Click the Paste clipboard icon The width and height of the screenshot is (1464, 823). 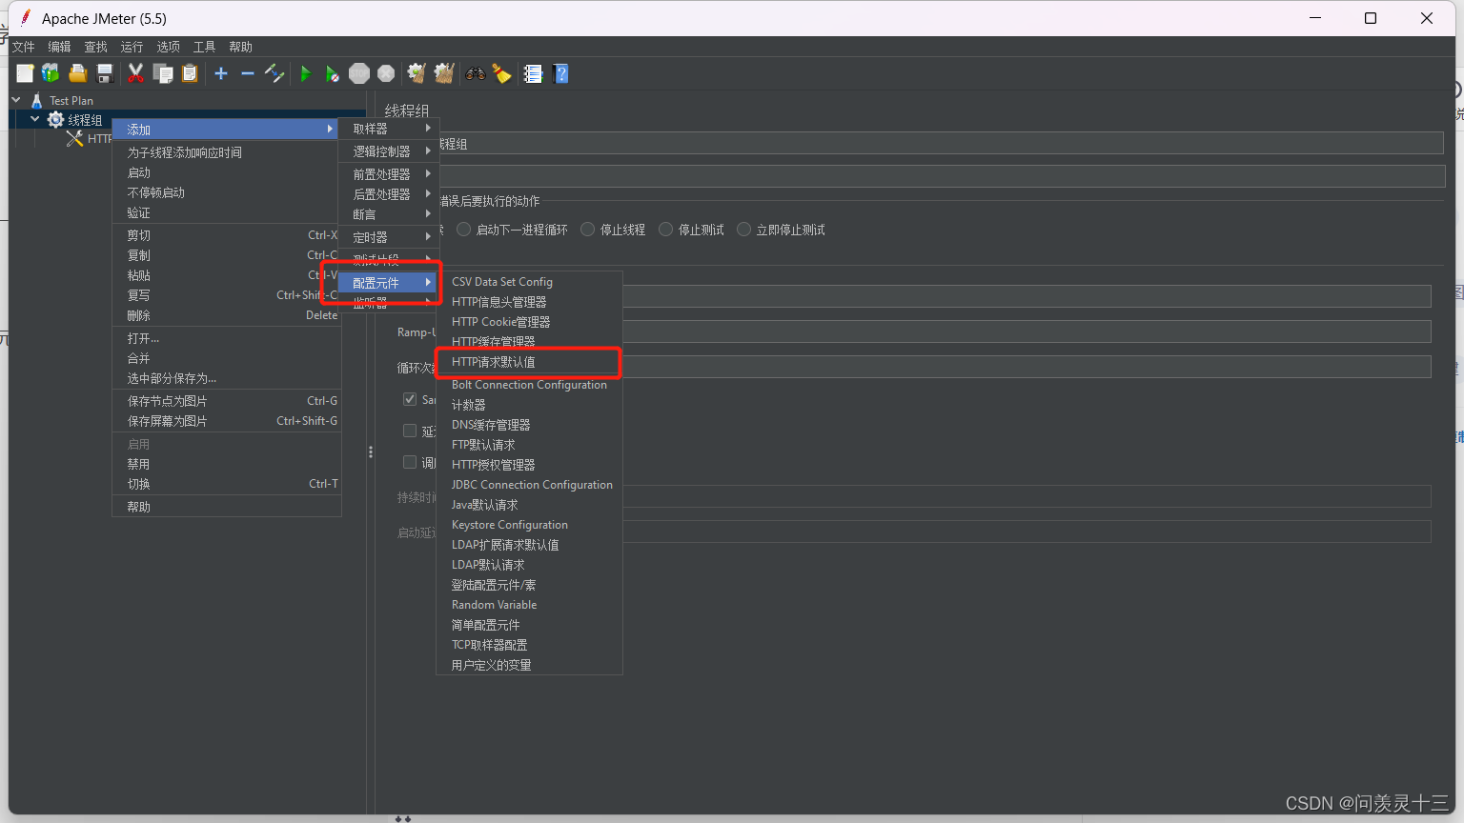[x=190, y=73]
